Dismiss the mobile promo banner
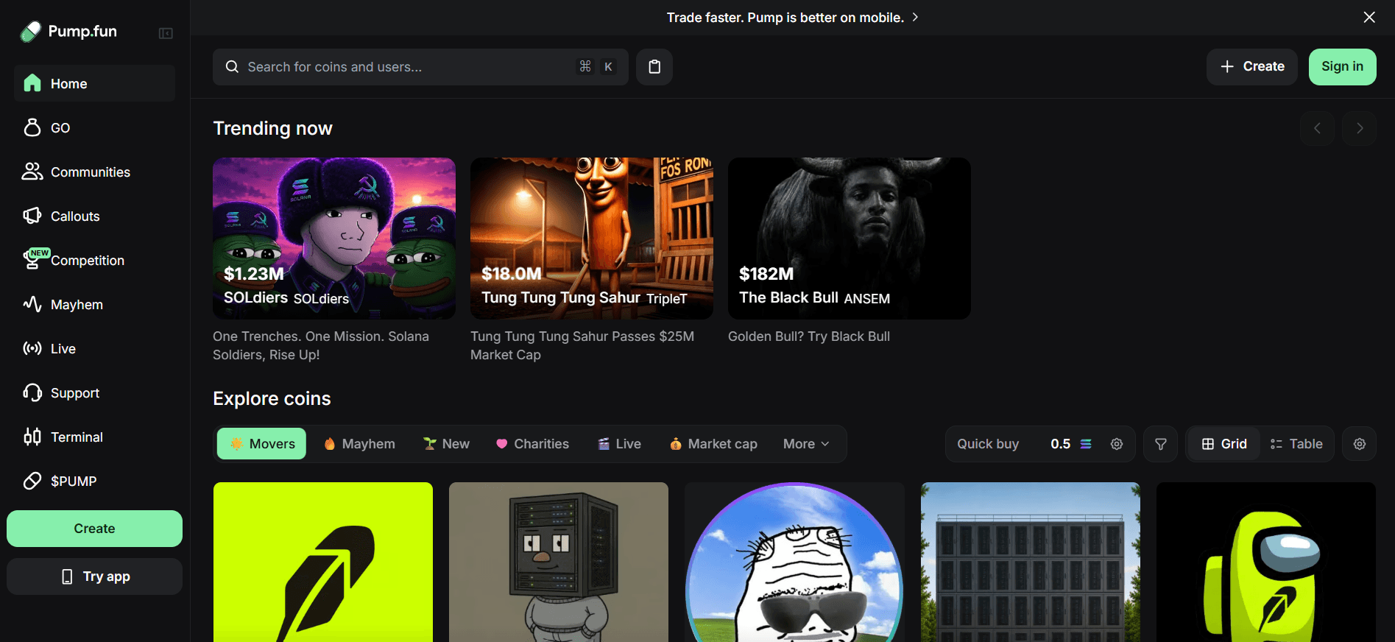Screen dimensions: 1395x642 pos(1369,17)
